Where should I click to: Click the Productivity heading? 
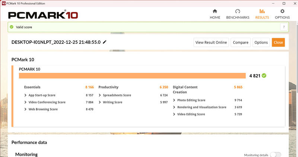click(108, 87)
